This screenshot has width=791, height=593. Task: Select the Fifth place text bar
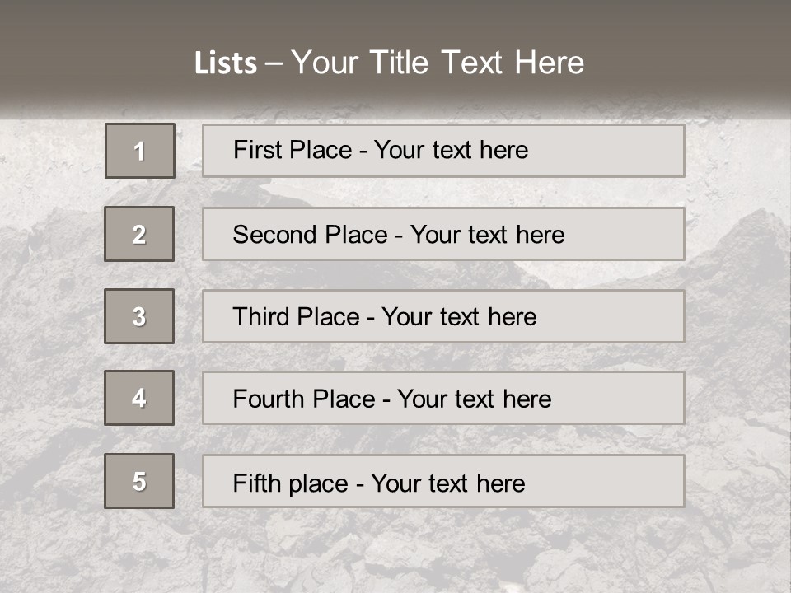pos(443,481)
